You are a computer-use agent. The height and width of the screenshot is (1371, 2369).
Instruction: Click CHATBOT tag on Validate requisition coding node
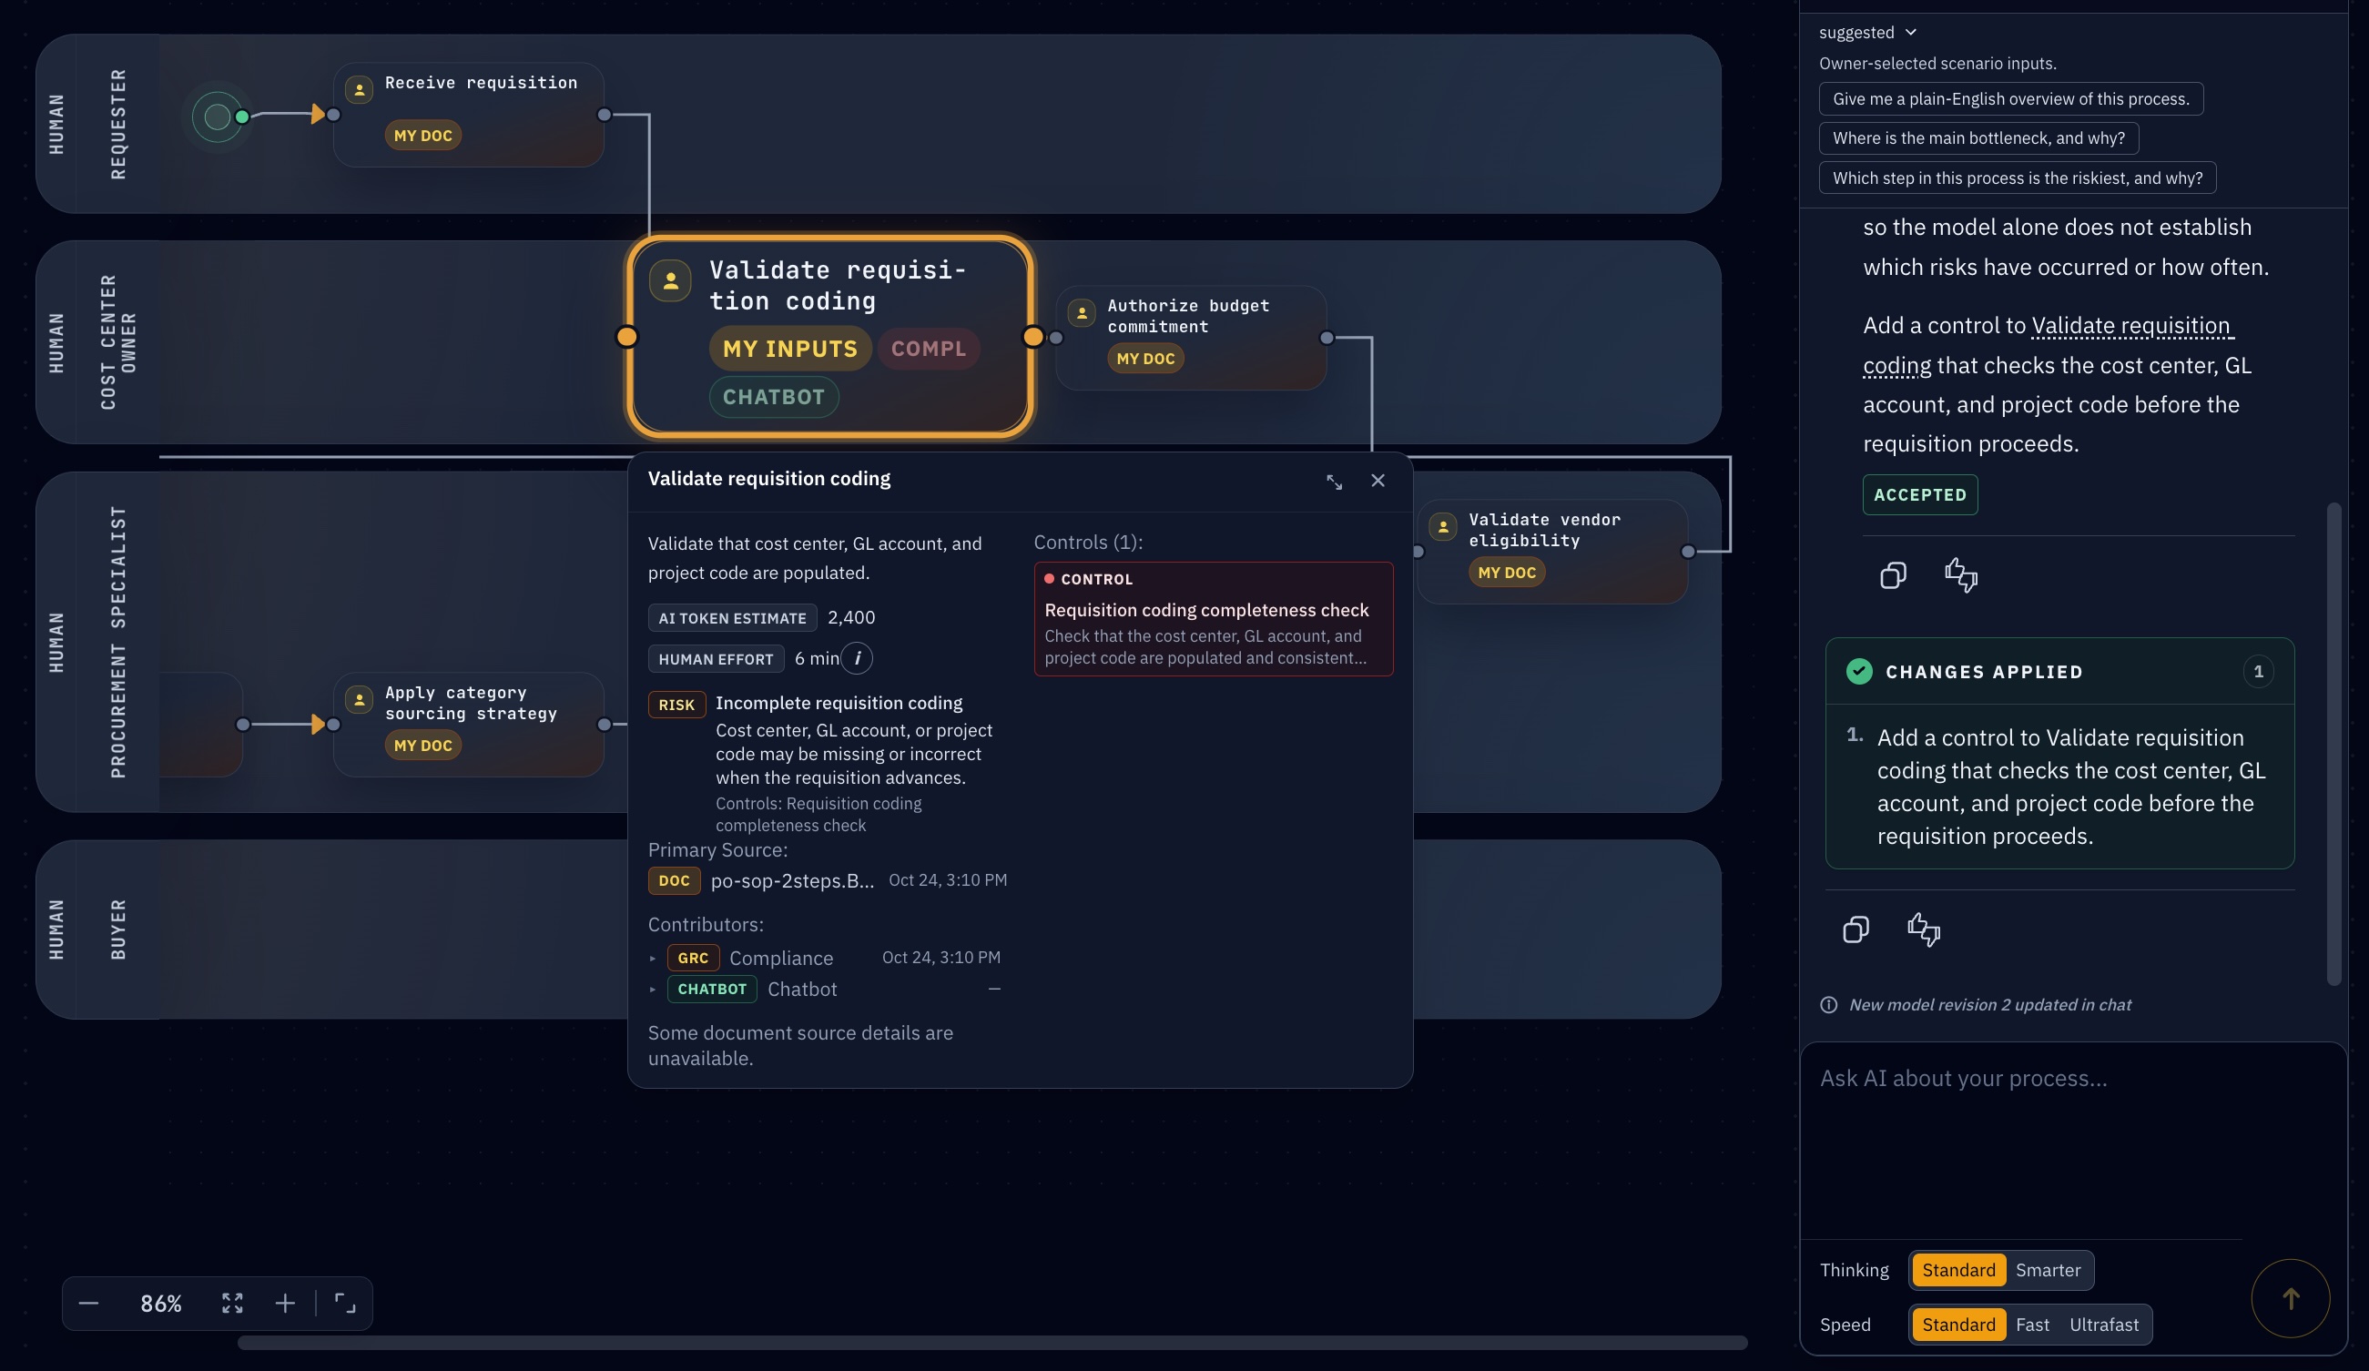pyautogui.click(x=774, y=397)
